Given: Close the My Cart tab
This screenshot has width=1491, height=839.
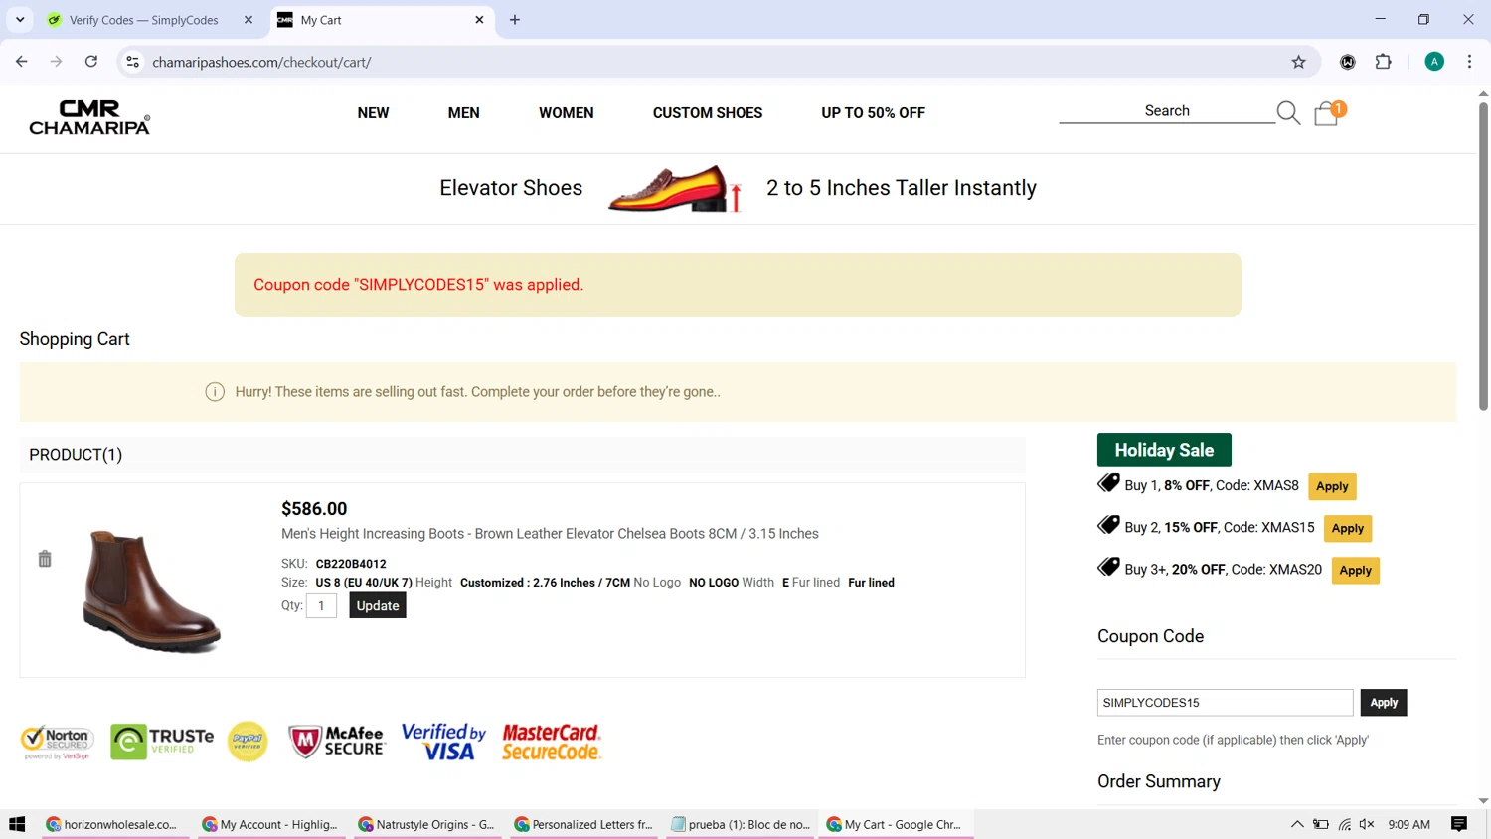Looking at the screenshot, I should 479,20.
